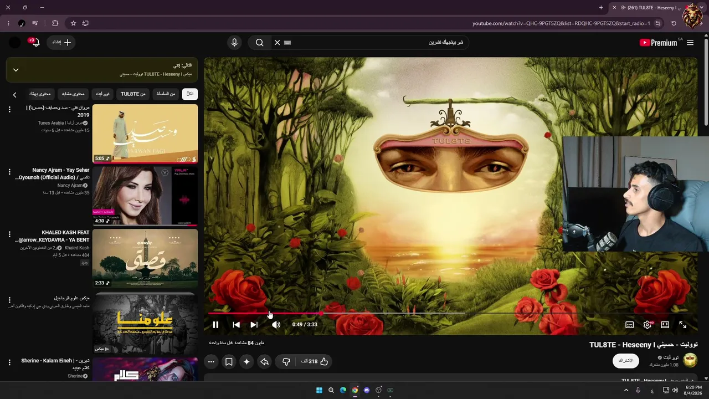709x399 pixels.
Task: Go to YouTube Premium home logo
Action: click(659, 43)
